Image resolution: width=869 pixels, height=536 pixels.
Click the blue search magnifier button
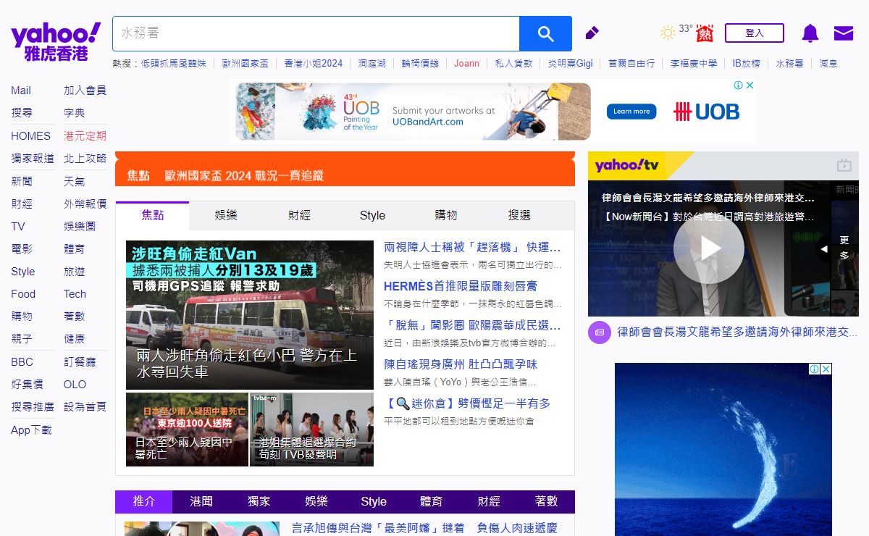tap(545, 33)
